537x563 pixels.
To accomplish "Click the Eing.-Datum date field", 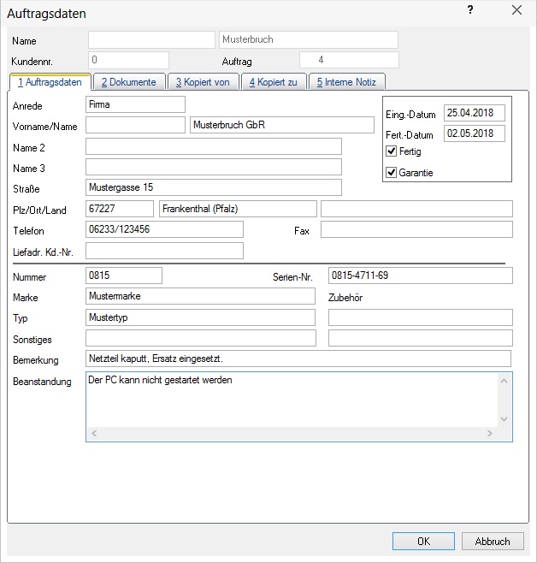I will tap(475, 113).
